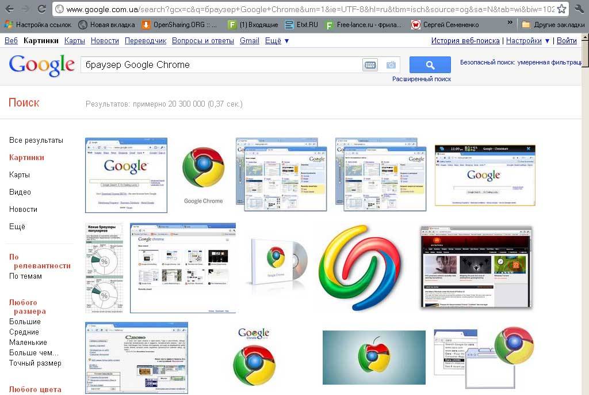Open the Слово page screenshot thumbnail
589x395 pixels.
pos(136,358)
